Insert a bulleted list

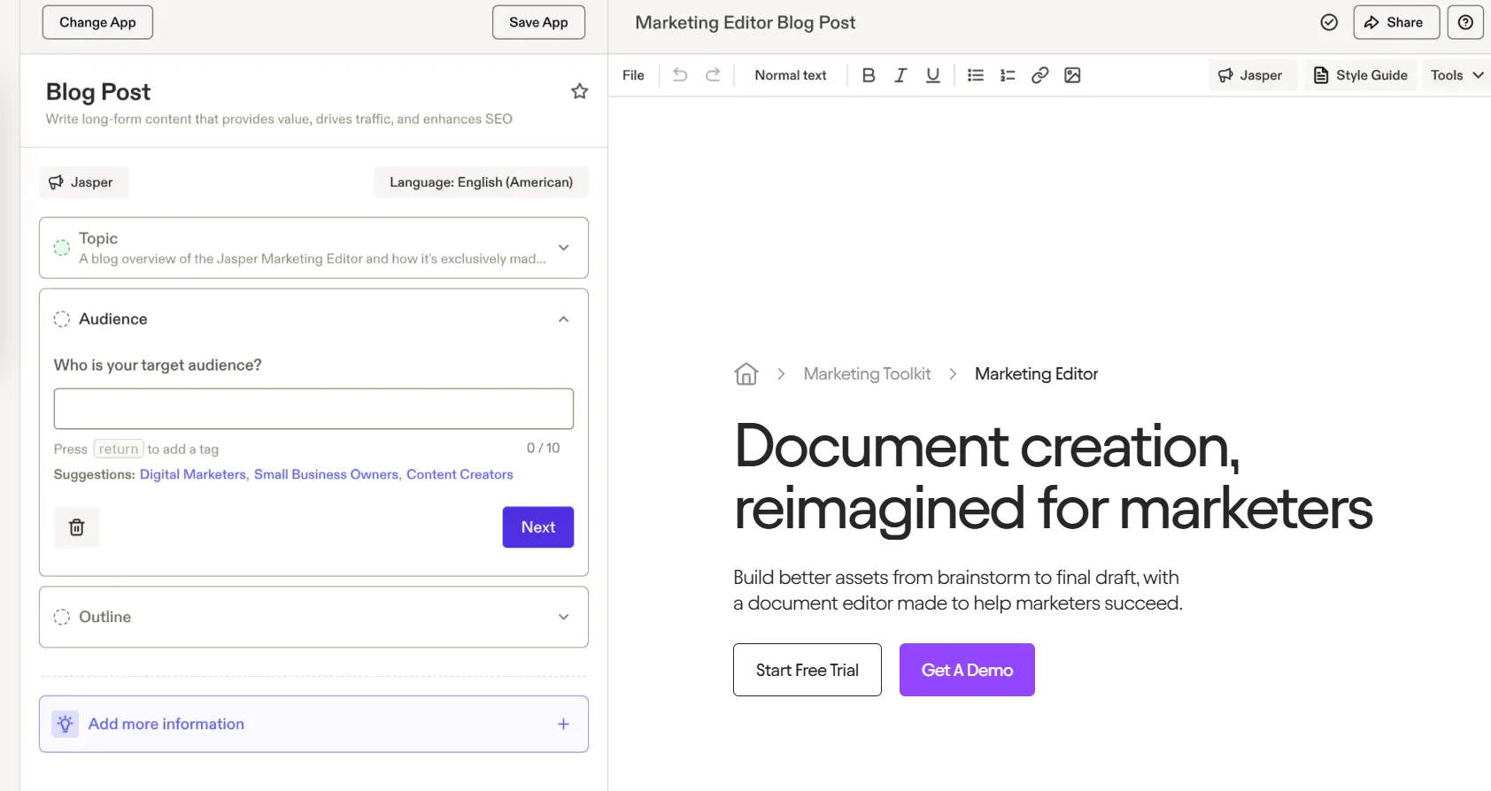click(976, 75)
